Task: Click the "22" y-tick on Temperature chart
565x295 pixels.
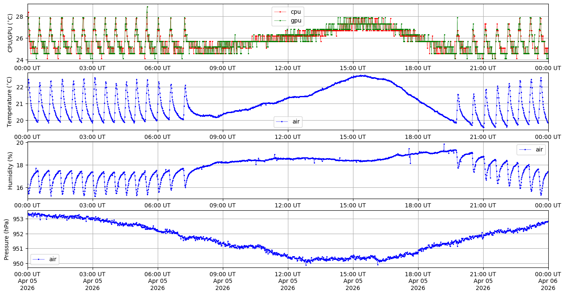Action: pos(20,87)
